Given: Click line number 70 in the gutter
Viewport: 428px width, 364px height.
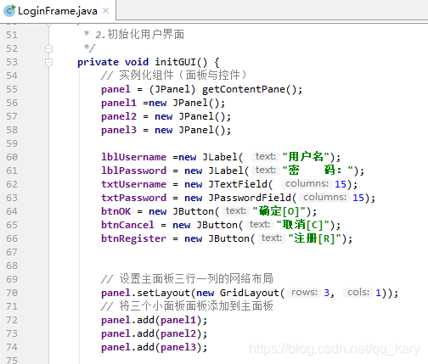Looking at the screenshot, I should [x=12, y=293].
